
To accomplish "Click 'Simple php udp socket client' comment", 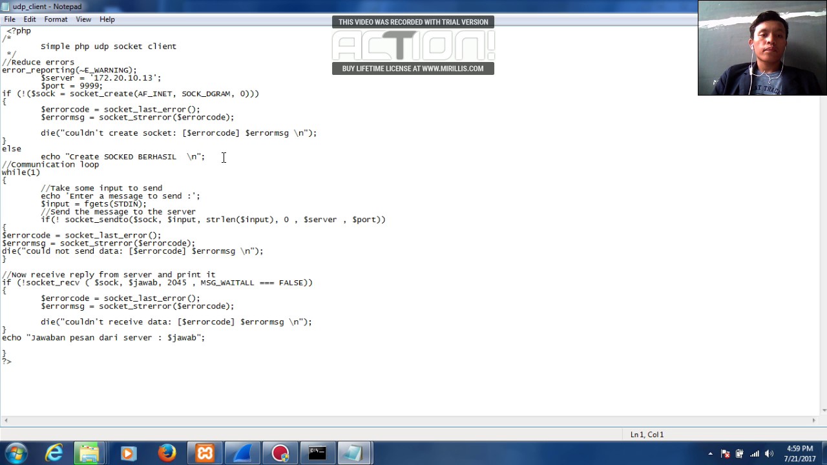I will click(109, 46).
